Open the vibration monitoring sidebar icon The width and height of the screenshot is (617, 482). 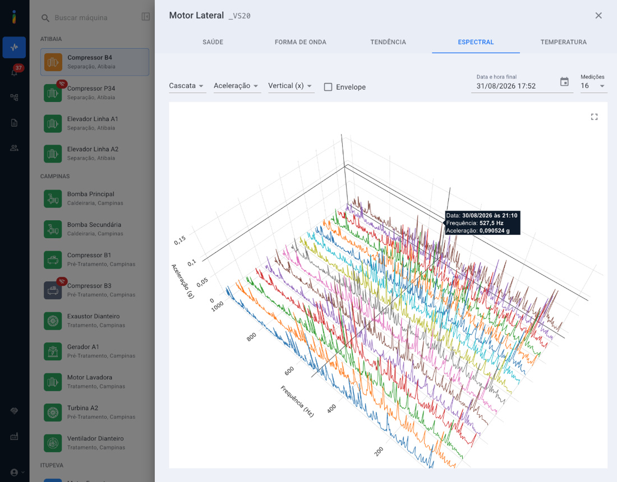point(14,47)
